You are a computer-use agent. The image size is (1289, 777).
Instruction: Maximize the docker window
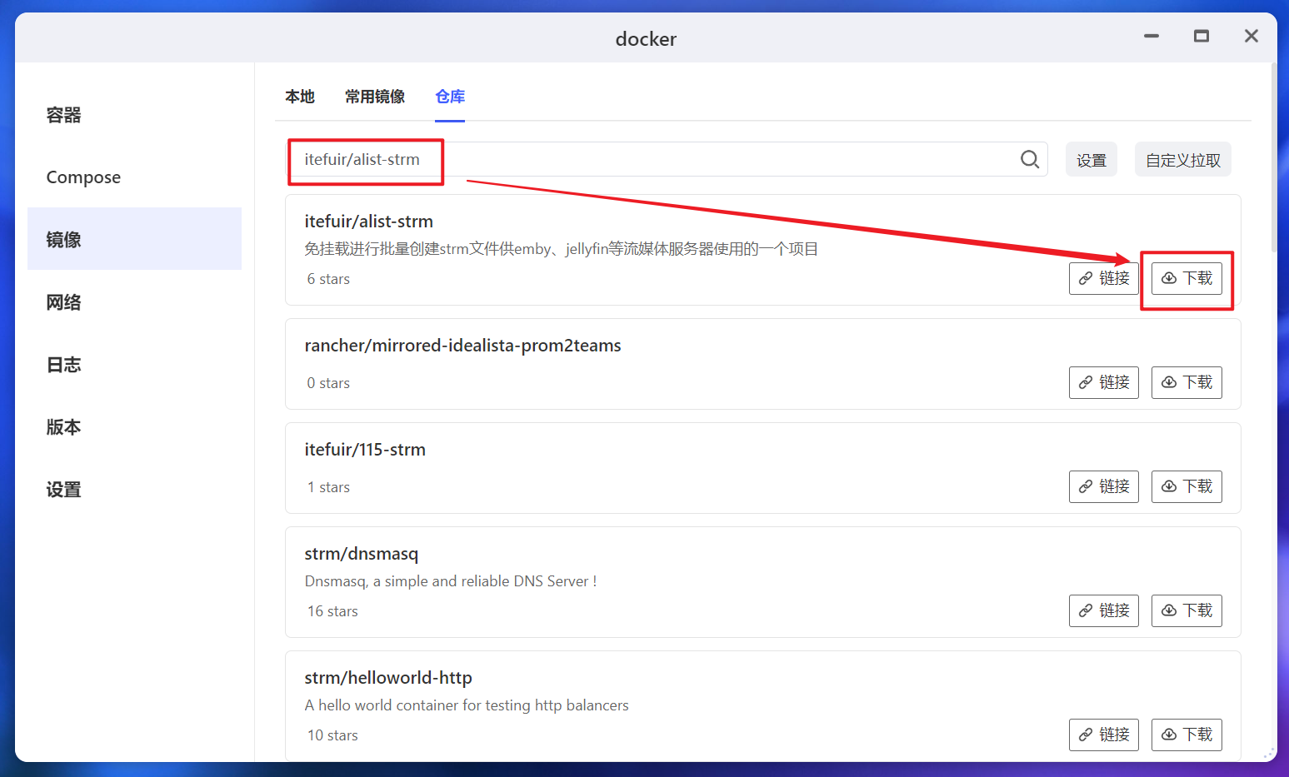(x=1202, y=37)
